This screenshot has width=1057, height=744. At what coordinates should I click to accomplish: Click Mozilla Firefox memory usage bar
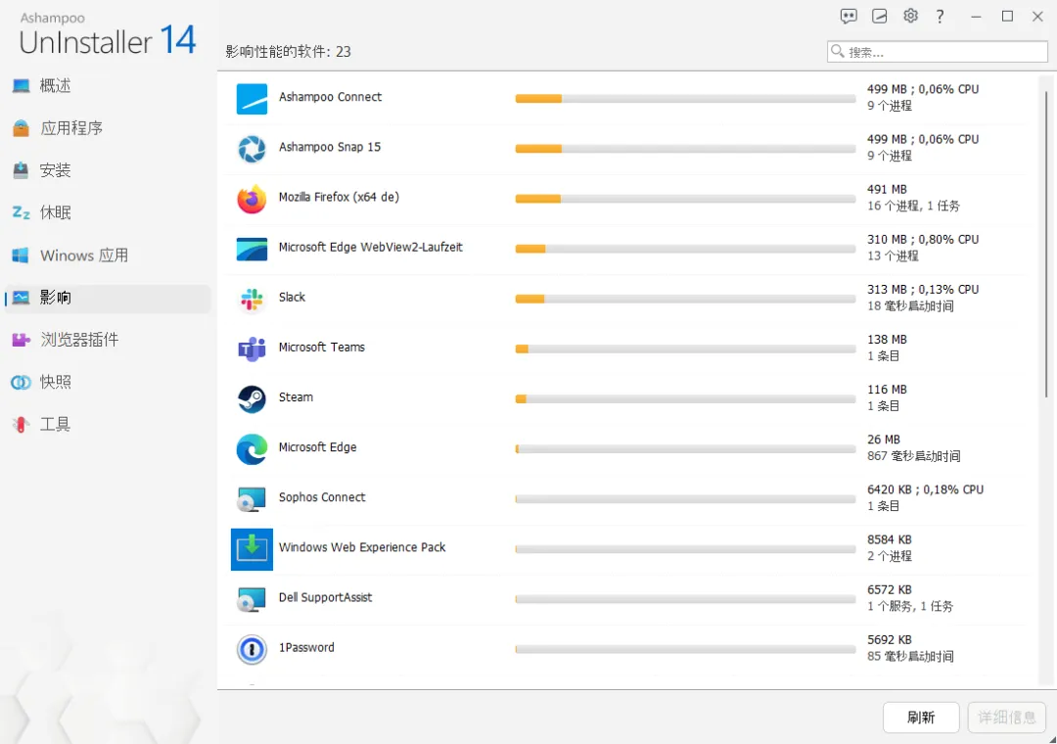[x=685, y=199]
